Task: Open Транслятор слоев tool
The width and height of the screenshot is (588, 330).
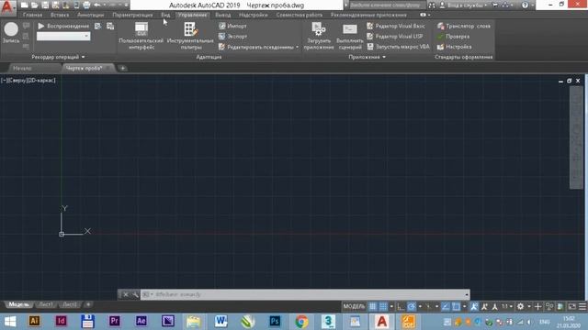Action: 464,26
